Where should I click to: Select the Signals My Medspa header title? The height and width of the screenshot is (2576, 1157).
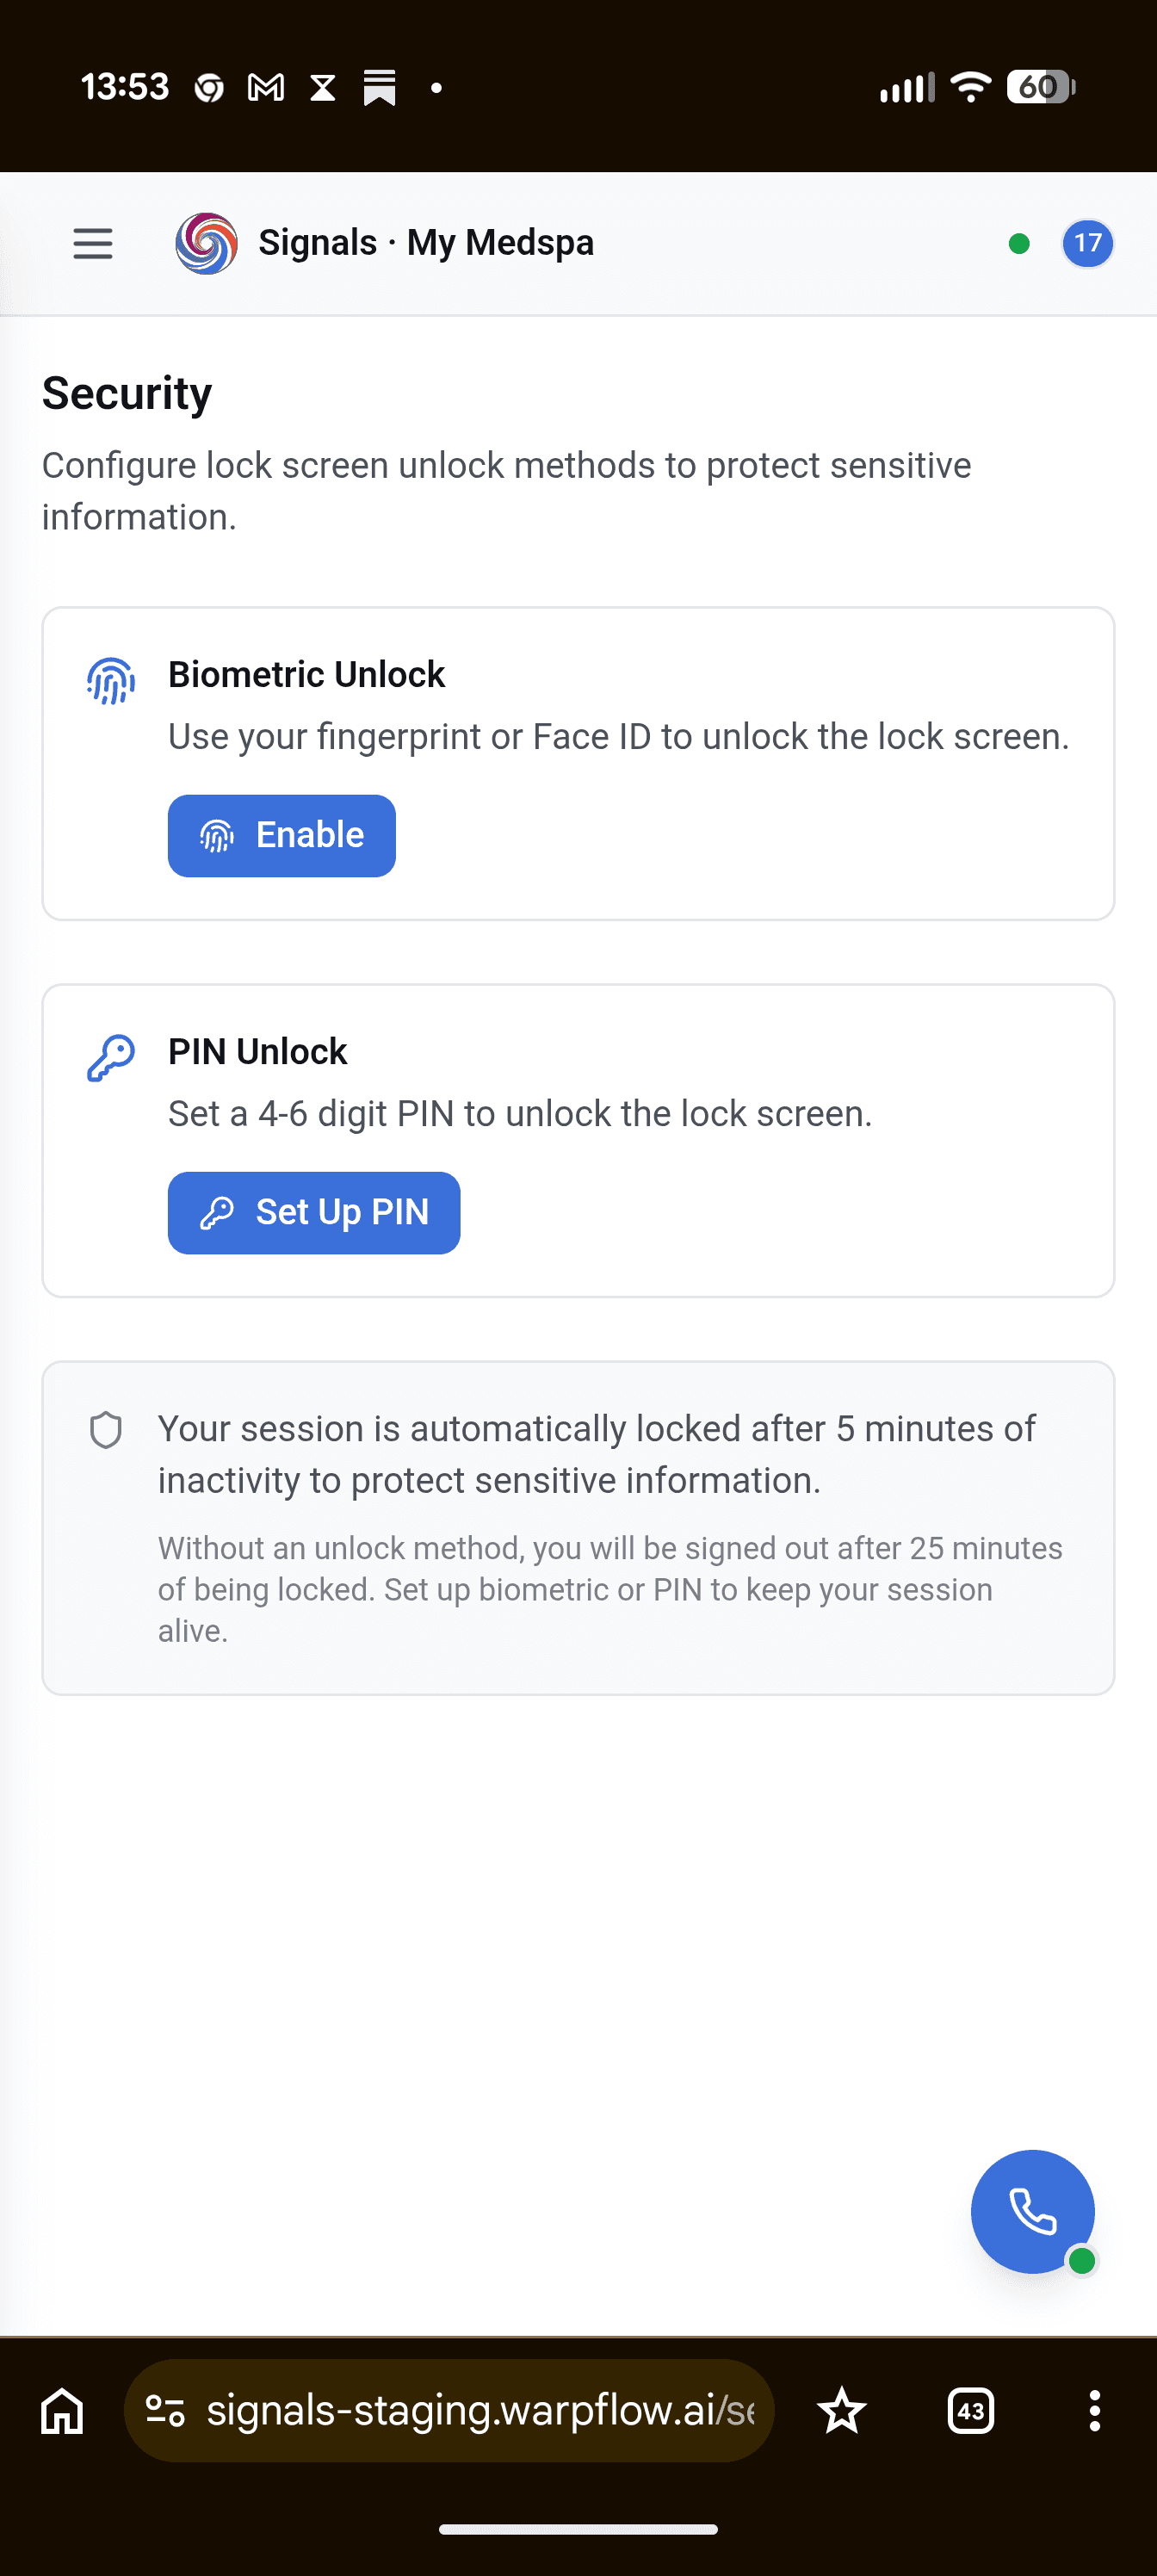coord(427,242)
